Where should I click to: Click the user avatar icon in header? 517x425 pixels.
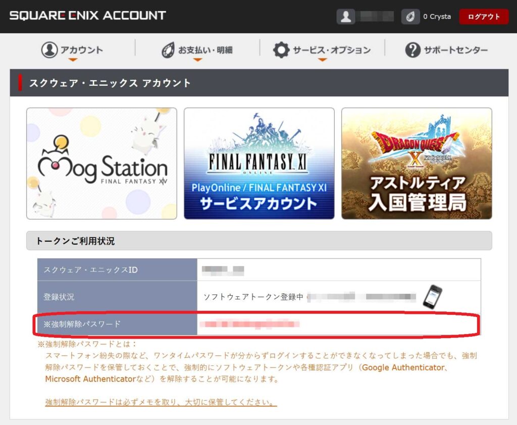[346, 17]
